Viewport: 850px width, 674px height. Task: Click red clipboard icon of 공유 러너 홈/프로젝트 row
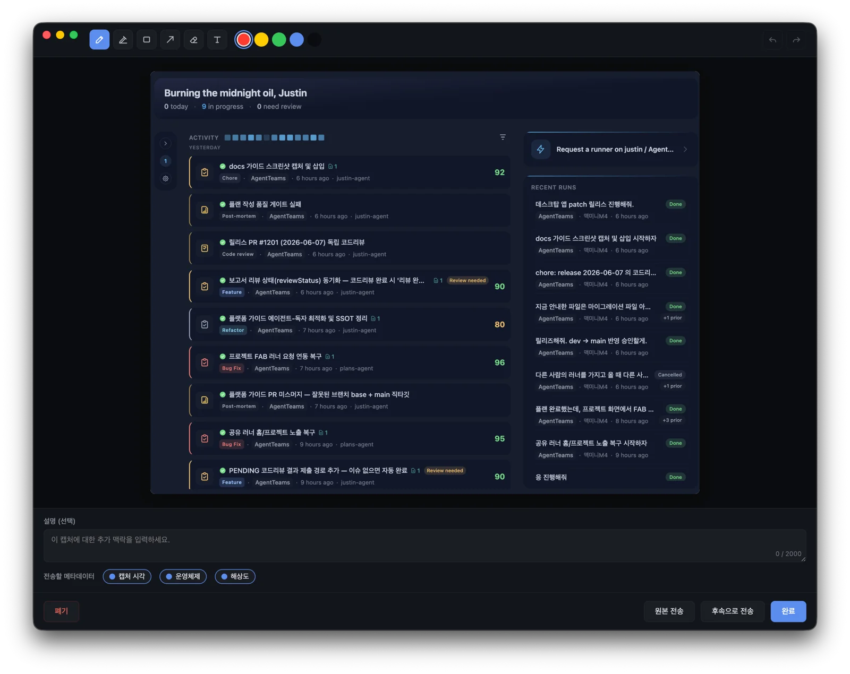[x=205, y=439]
